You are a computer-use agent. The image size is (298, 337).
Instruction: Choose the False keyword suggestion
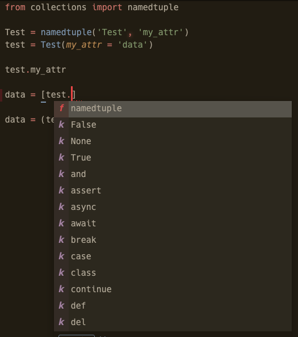pos(173,125)
